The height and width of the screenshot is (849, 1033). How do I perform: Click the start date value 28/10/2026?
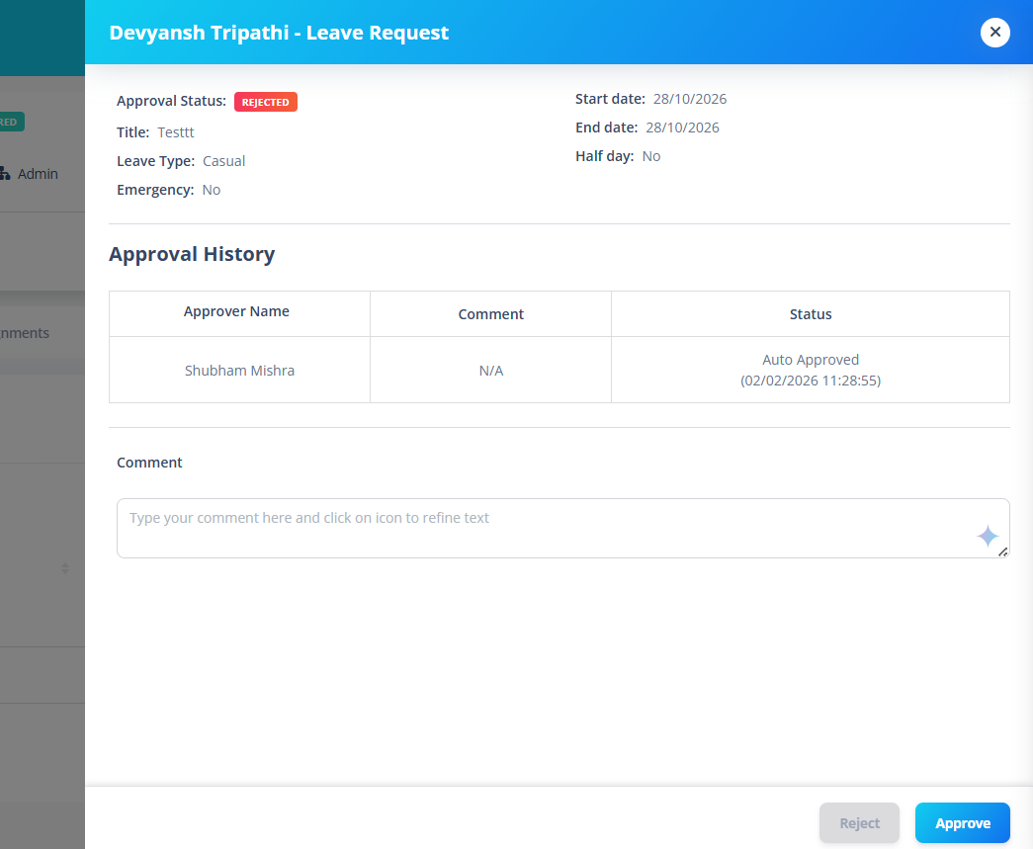click(x=690, y=99)
